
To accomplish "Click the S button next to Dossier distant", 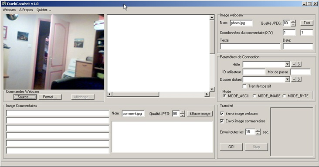I will (x=299, y=79).
